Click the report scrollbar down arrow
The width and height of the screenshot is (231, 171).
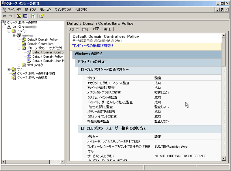223,159
